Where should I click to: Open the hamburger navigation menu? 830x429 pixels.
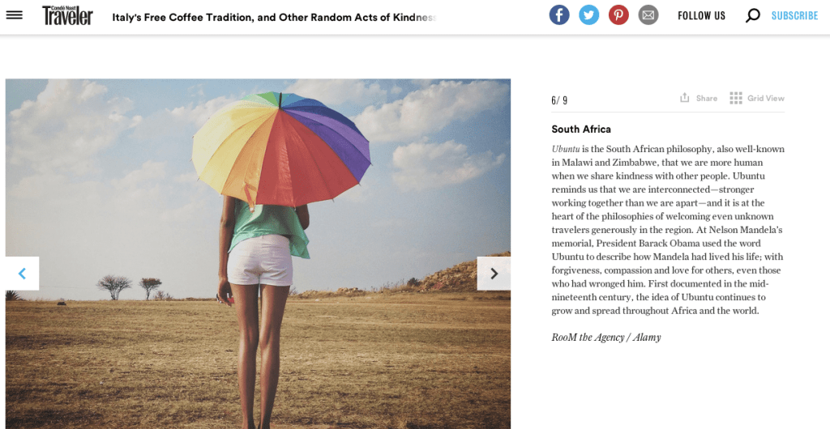15,15
